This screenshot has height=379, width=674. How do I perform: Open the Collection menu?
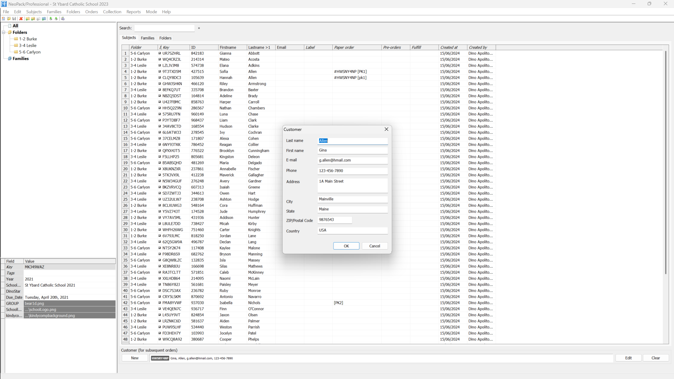click(x=112, y=12)
